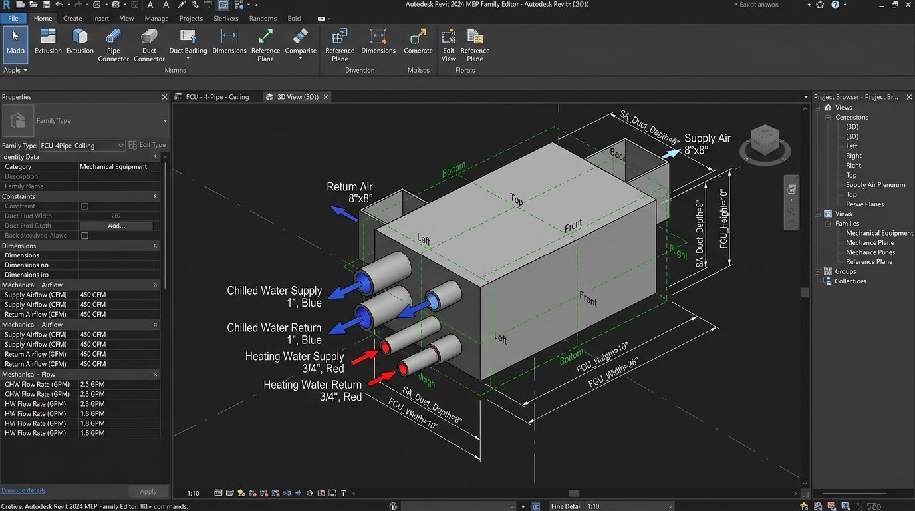915x511 pixels.
Task: Click the Redo arrow icon
Action: pyautogui.click(x=78, y=5)
